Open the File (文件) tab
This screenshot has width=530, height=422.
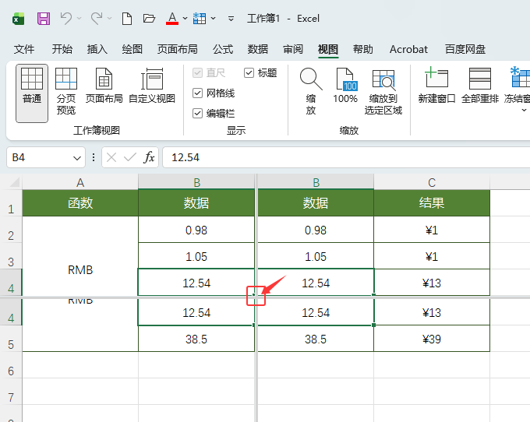coord(24,49)
